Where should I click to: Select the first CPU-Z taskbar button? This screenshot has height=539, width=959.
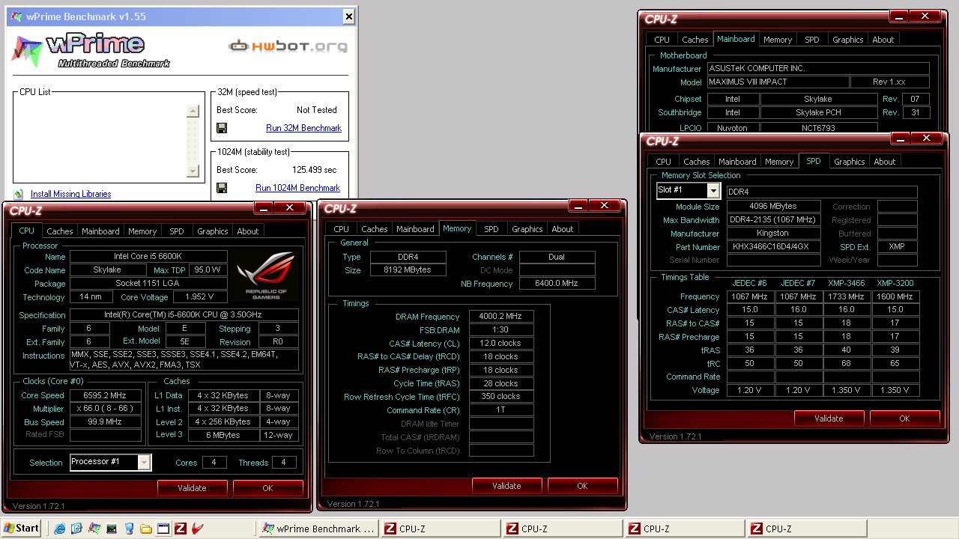point(441,529)
